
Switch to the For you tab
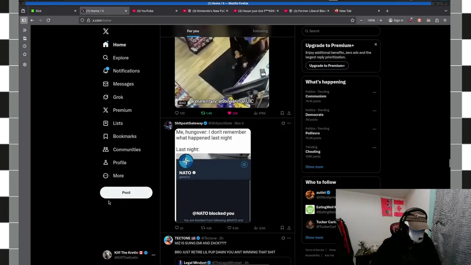193,31
